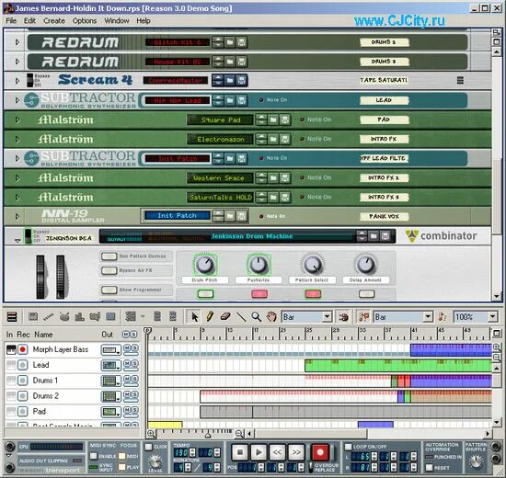Screen dimensions: 506x478
Task: Show the velocity lane
Action: (79, 317)
